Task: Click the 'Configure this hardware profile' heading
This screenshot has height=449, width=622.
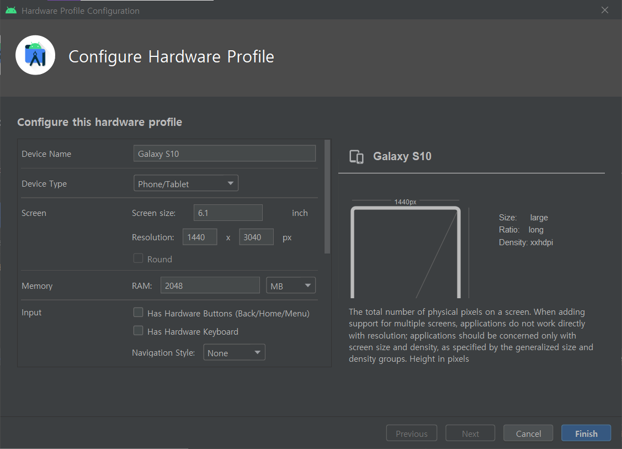Action: [x=99, y=122]
